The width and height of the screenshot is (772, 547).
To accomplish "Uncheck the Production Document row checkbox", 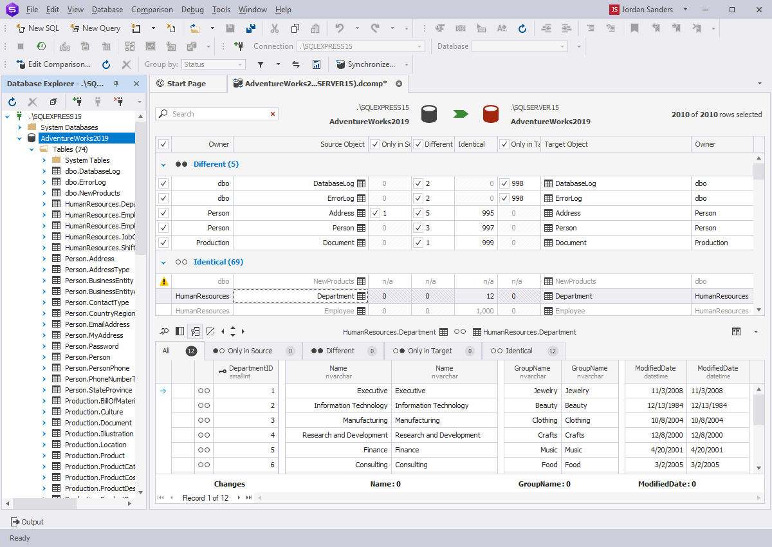I will tap(163, 243).
